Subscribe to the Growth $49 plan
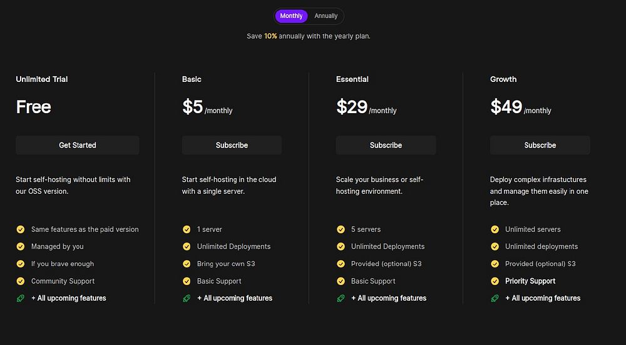 click(x=540, y=145)
